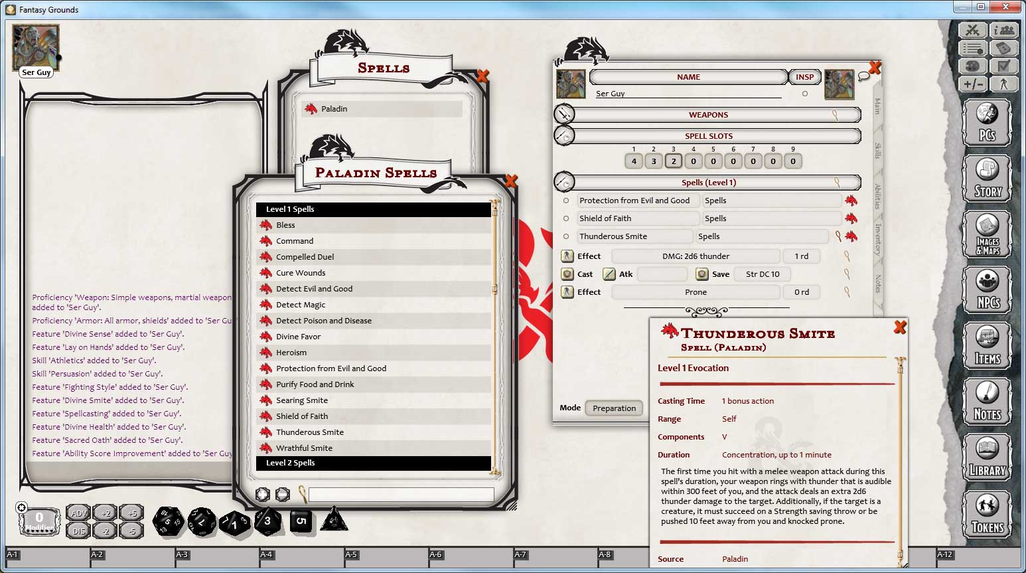1026x573 pixels.
Task: Collapse the Spell Slots section header
Action: pos(565,135)
